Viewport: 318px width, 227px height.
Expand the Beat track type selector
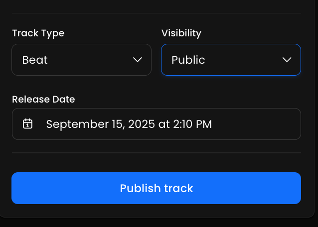[x=81, y=60]
